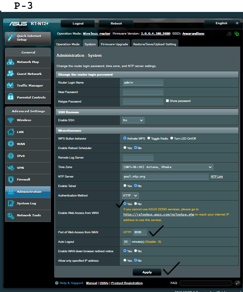Open the Restore/Save/Upload Setting tab
This screenshot has width=243, height=292.
click(155, 44)
